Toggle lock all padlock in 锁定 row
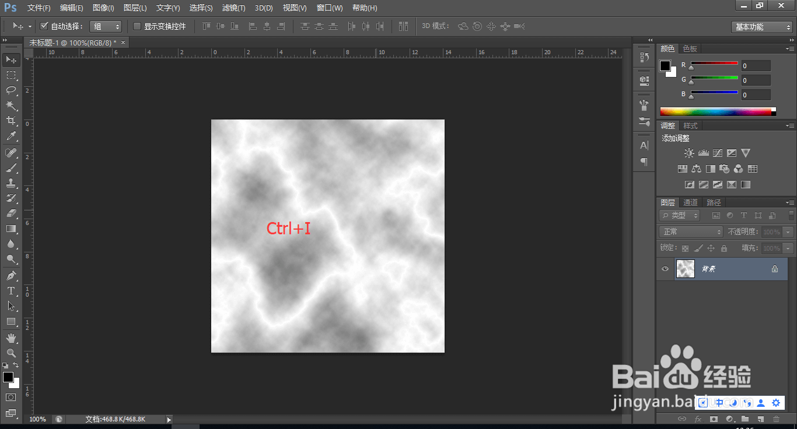Viewport: 797px width, 429px height. coord(723,248)
